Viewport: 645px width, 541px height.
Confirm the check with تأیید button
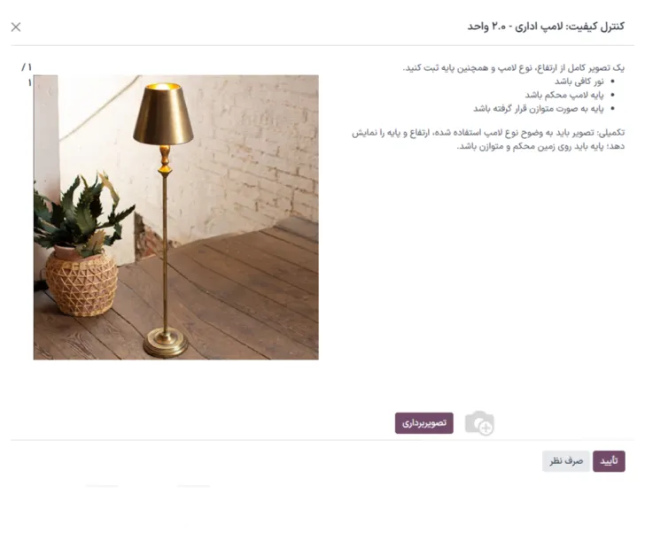coord(609,461)
